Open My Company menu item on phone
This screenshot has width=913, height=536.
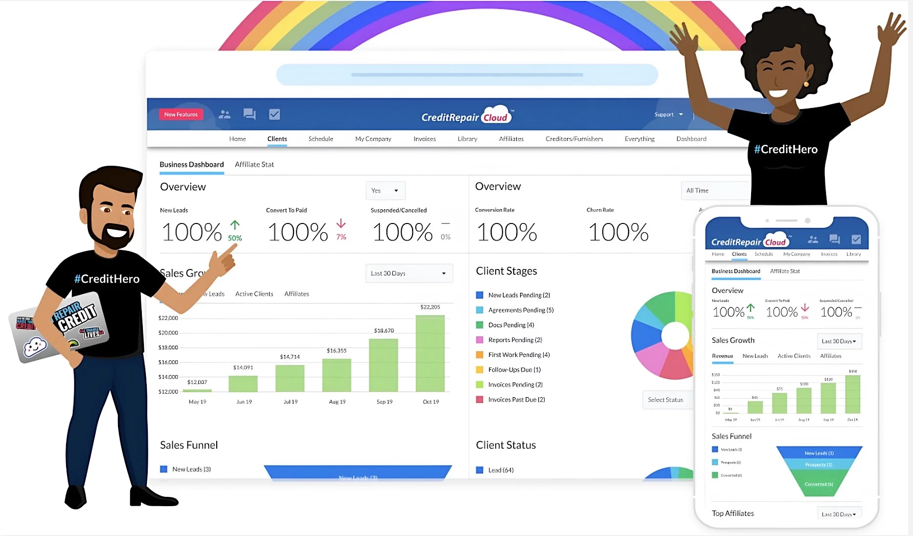797,254
